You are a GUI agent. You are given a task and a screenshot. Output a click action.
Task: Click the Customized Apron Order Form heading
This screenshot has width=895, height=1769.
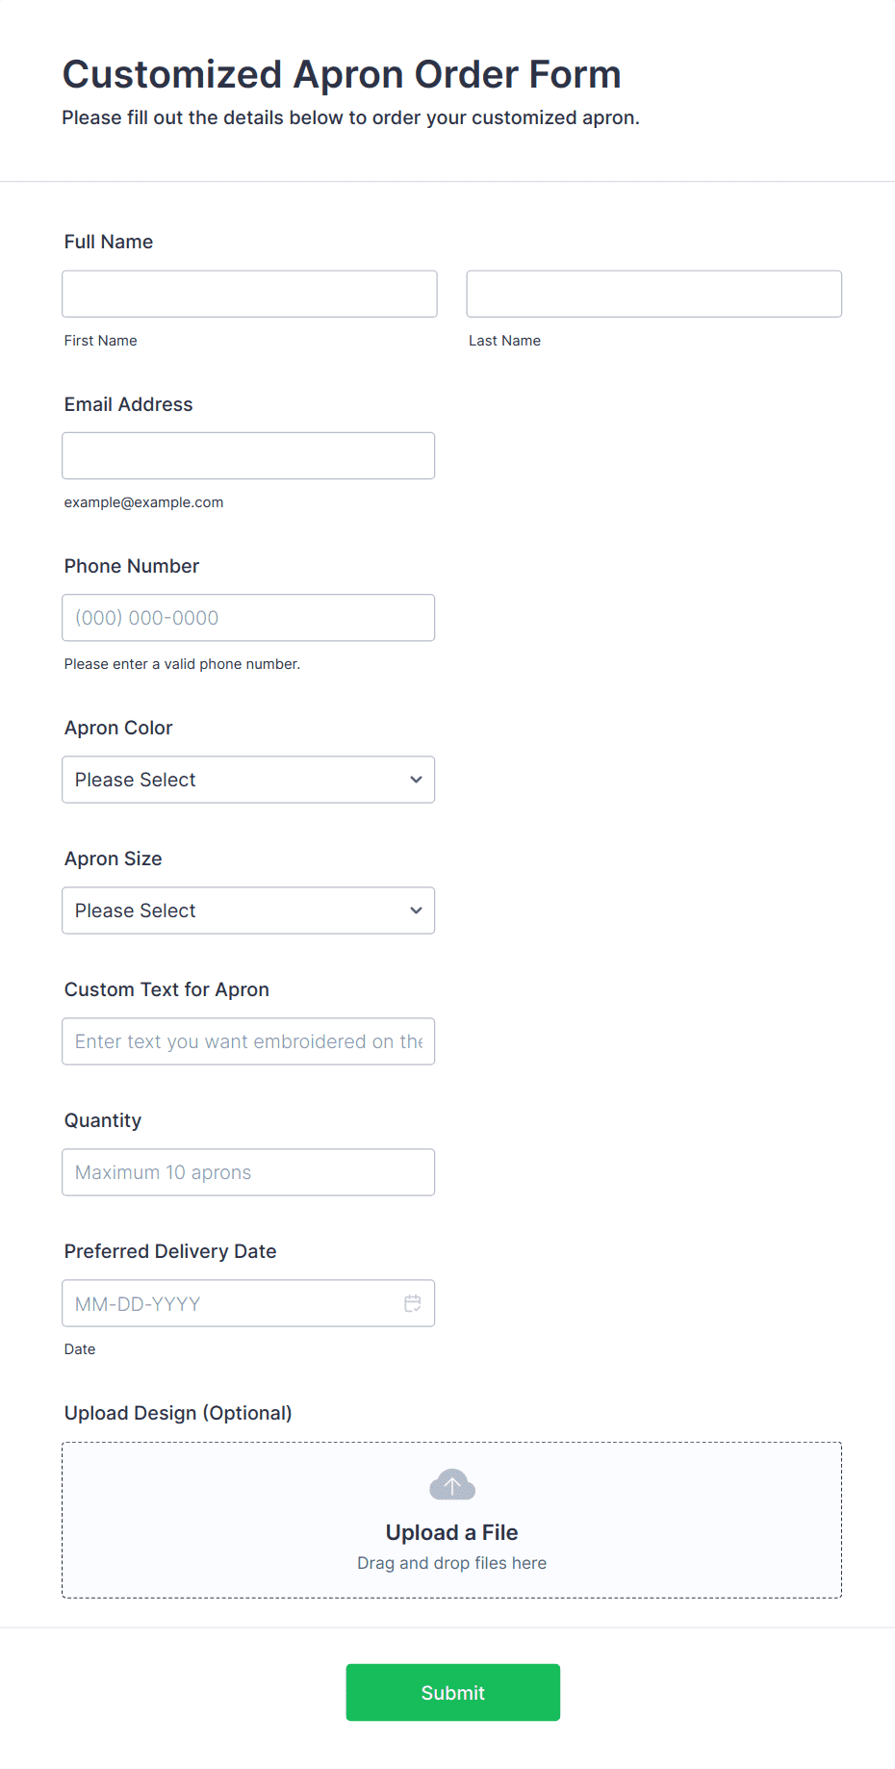(x=342, y=74)
